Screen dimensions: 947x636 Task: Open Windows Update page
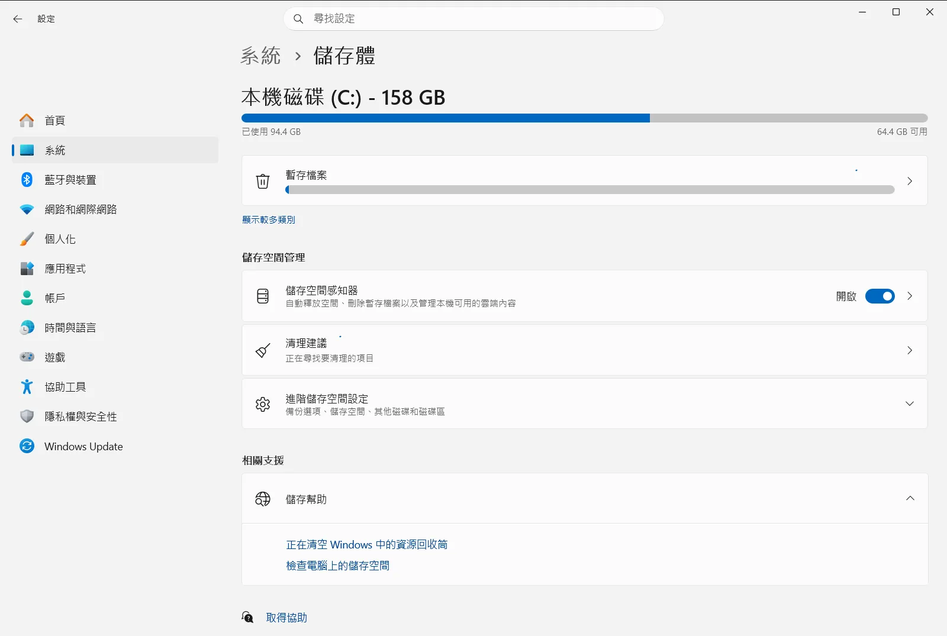[115, 446]
